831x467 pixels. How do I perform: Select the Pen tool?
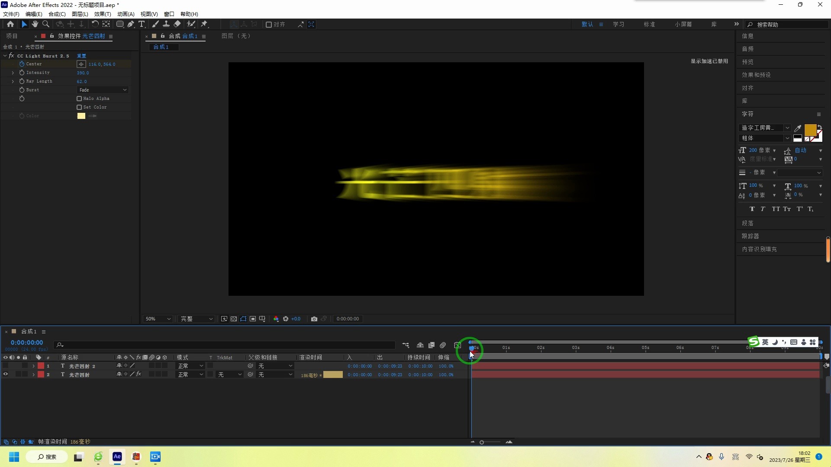[131, 24]
